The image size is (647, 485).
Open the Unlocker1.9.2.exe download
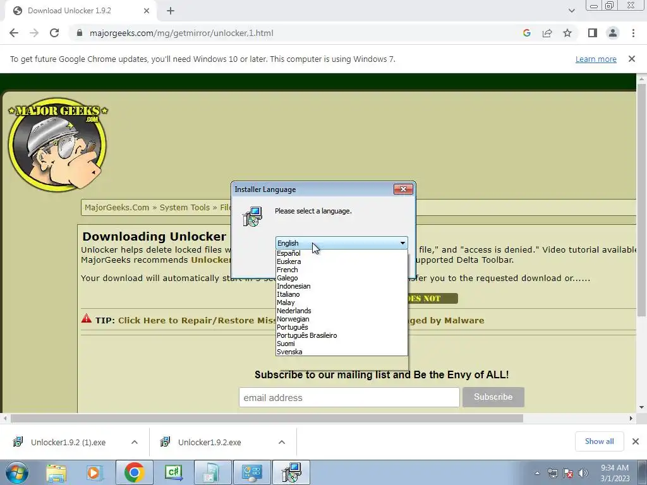tap(210, 442)
